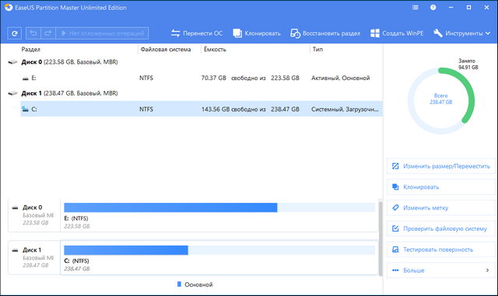498x296 pixels.
Task: Click the blue 'Основной' legend swatch
Action: (179, 284)
